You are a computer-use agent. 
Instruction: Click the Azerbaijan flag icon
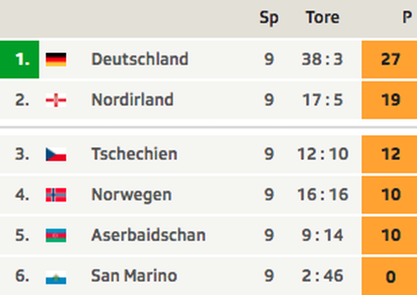pyautogui.click(x=56, y=235)
